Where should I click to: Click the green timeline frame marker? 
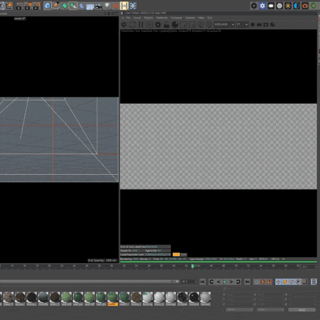click(193, 266)
